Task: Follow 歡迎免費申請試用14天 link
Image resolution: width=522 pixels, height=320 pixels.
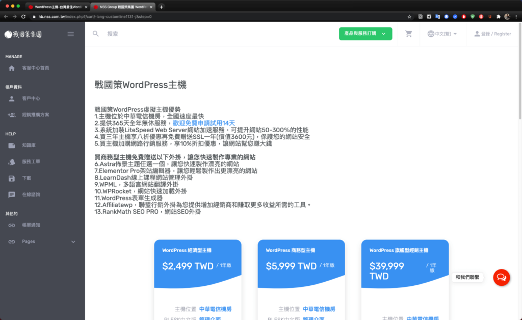Action: click(x=204, y=123)
